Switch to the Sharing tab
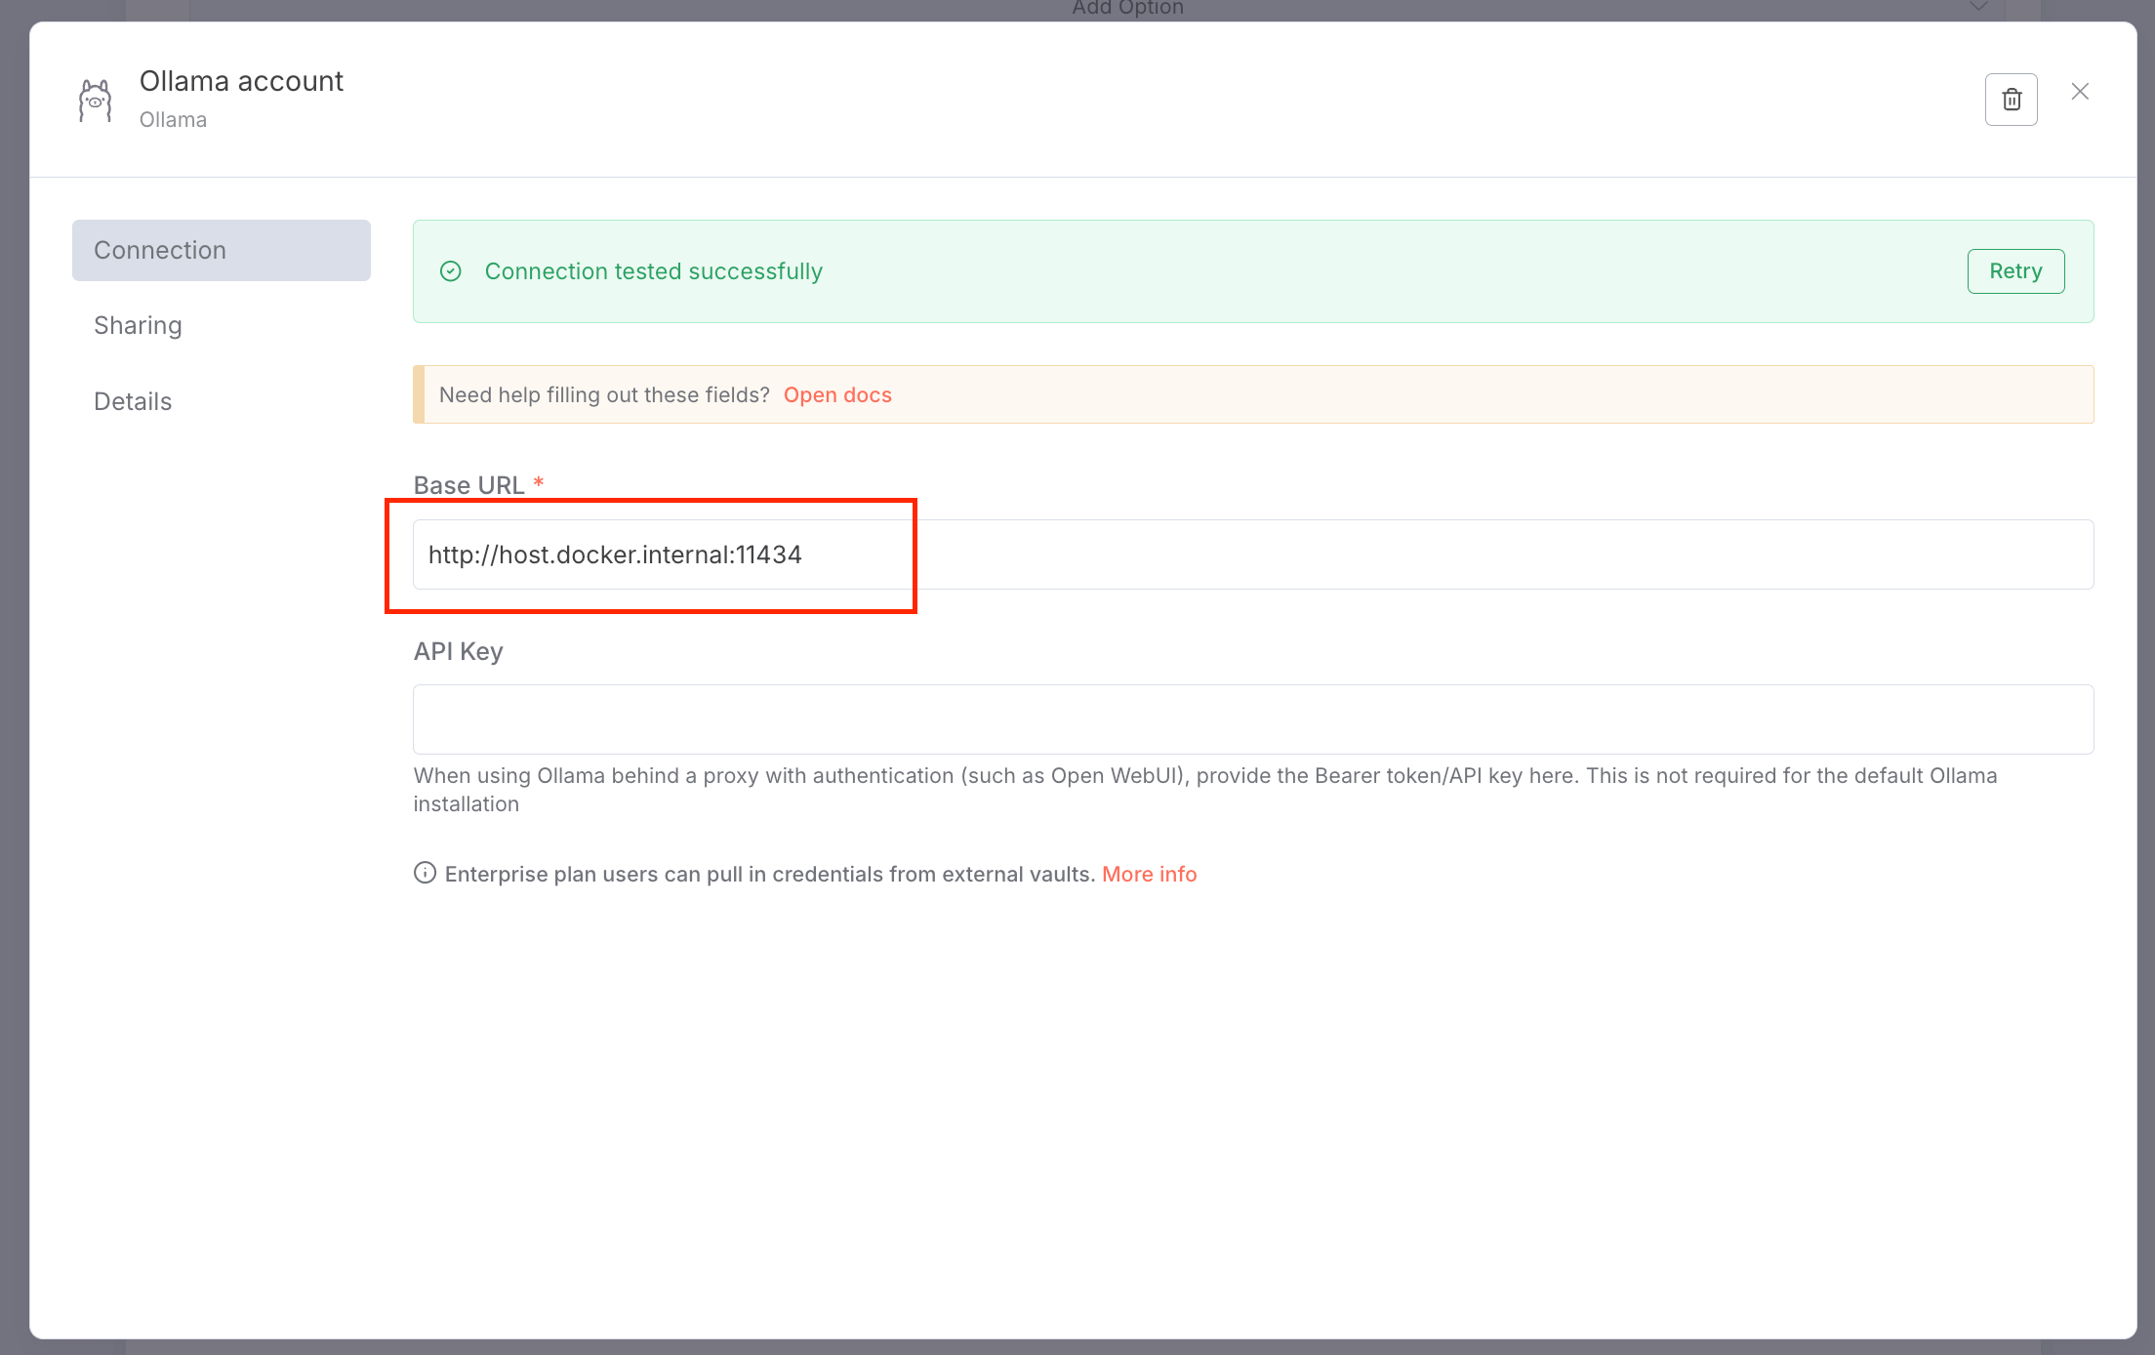 click(x=138, y=325)
